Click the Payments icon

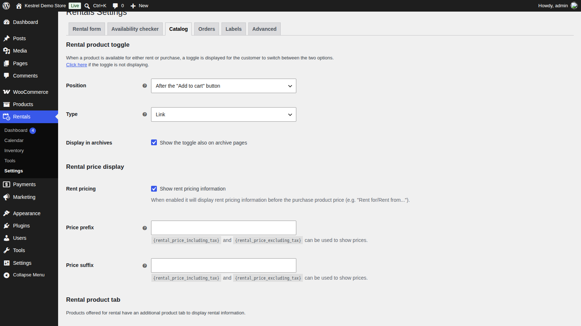point(7,184)
